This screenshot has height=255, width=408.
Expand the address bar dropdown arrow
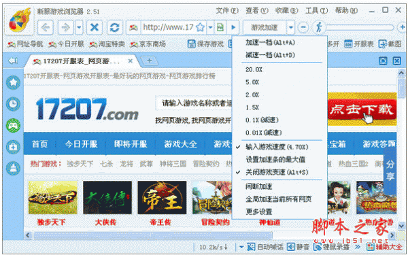coord(210,27)
